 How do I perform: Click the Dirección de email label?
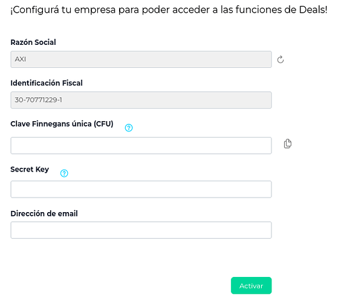pyautogui.click(x=44, y=213)
